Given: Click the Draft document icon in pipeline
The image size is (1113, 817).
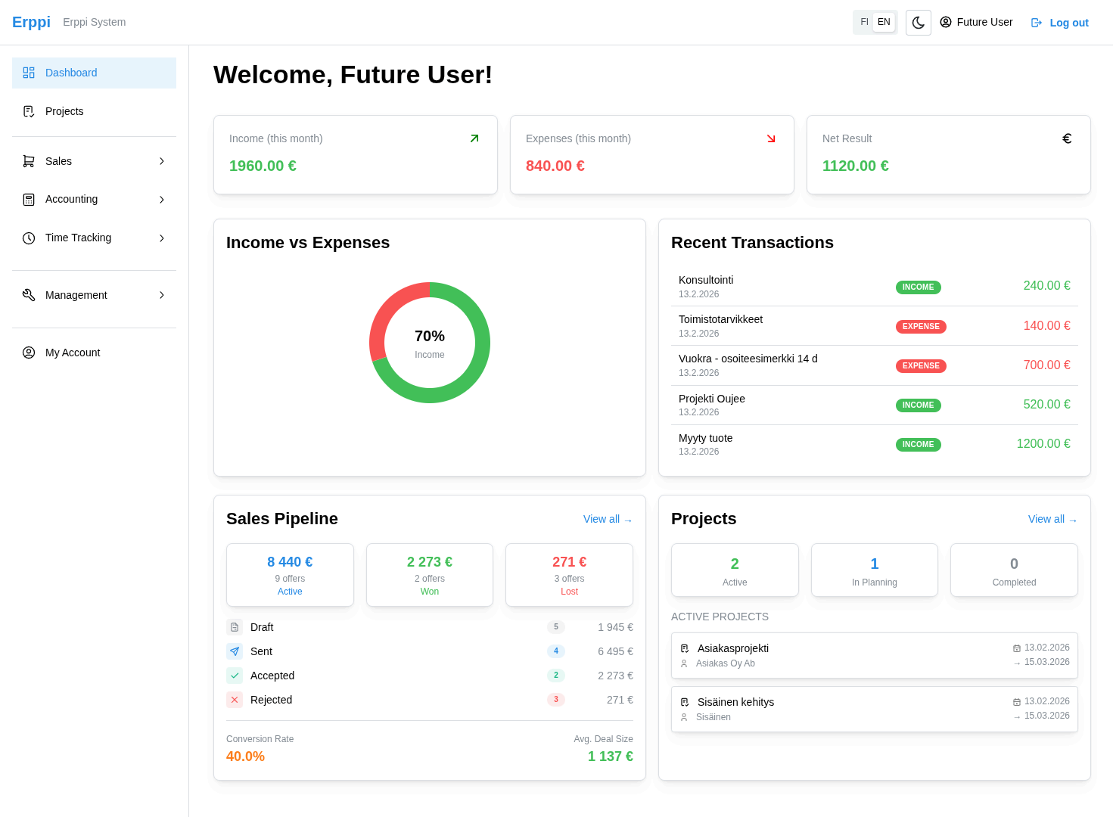Looking at the screenshot, I should tap(235, 627).
